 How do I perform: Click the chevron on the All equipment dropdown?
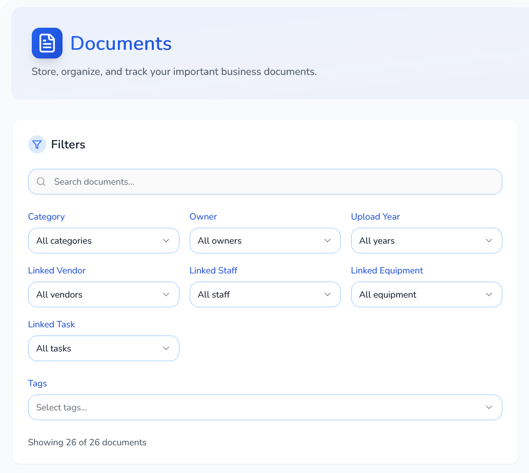click(489, 294)
